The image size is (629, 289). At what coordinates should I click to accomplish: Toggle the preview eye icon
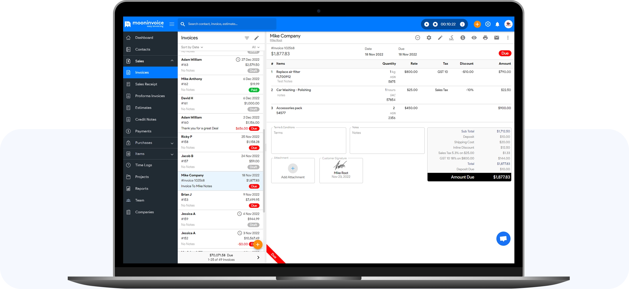pyautogui.click(x=474, y=38)
